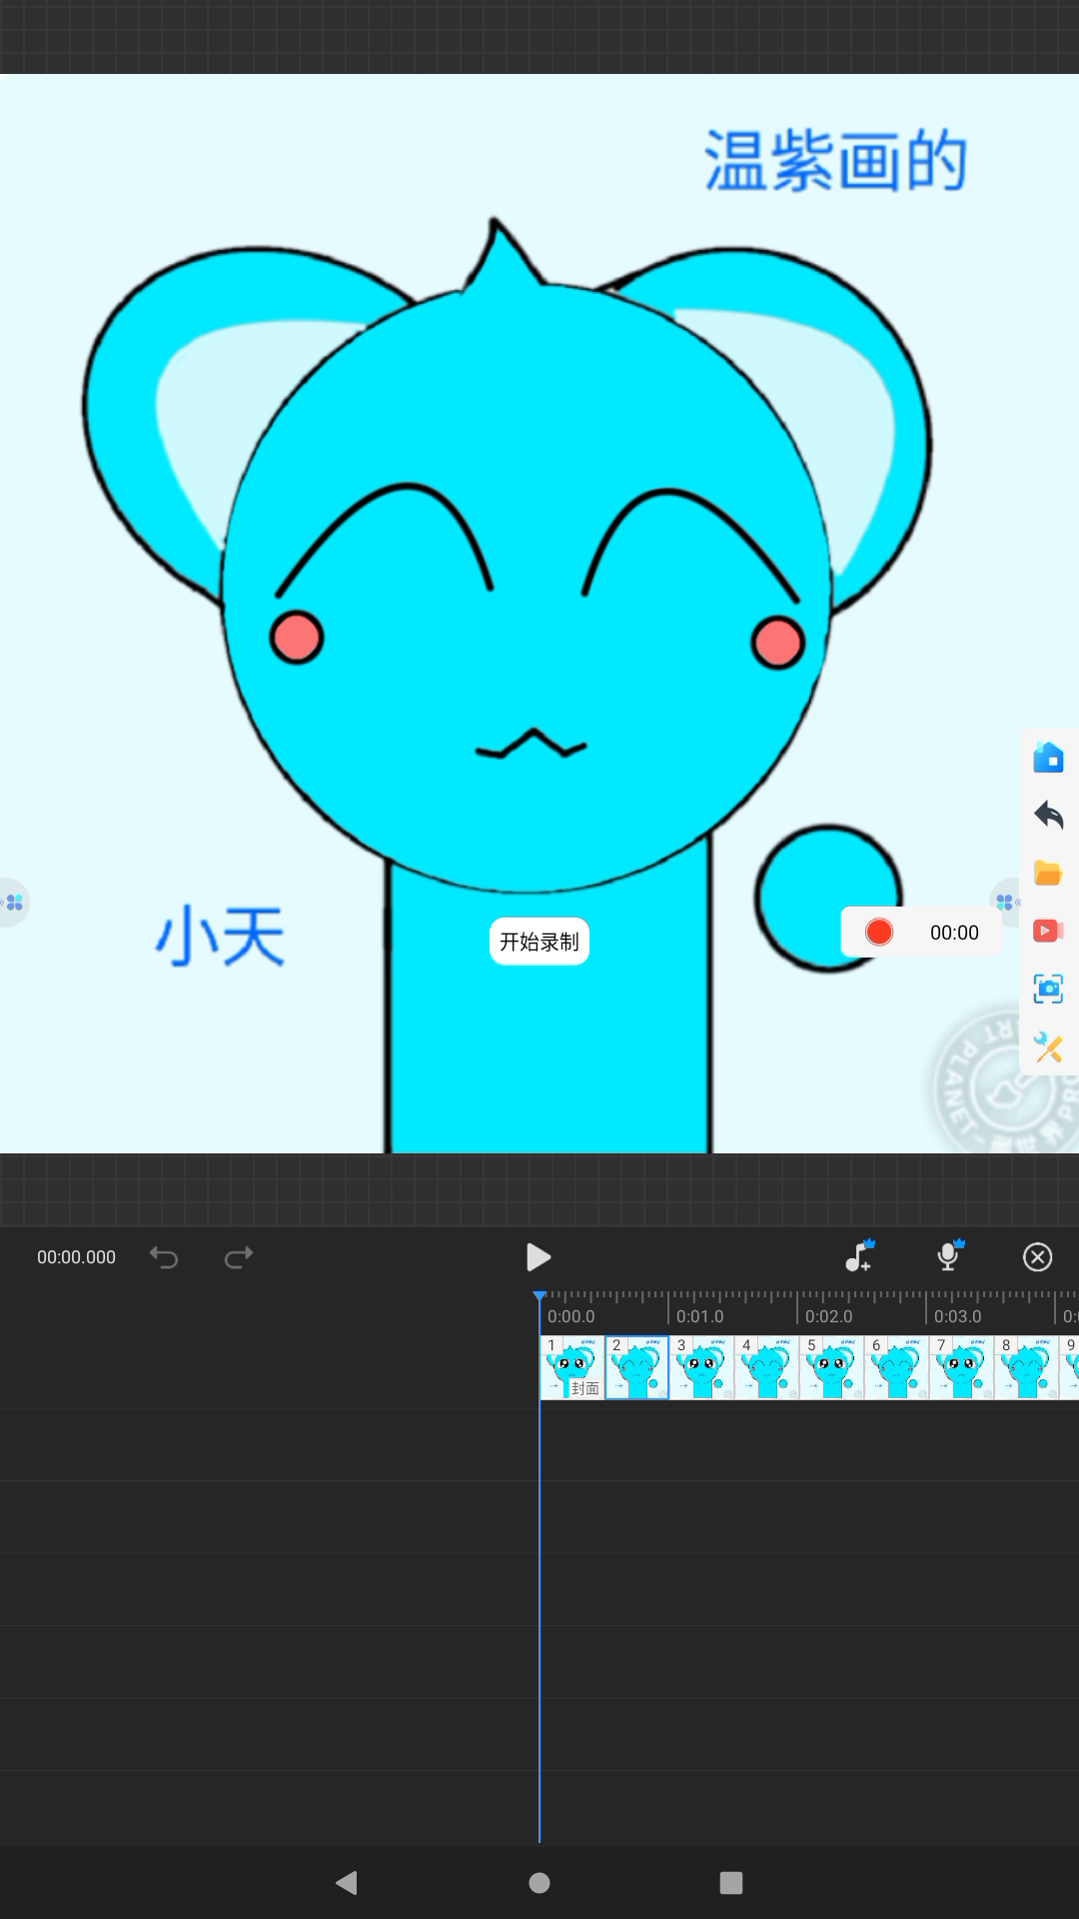
Task: Select frame 1 cover thumbnail
Action: (x=571, y=1367)
